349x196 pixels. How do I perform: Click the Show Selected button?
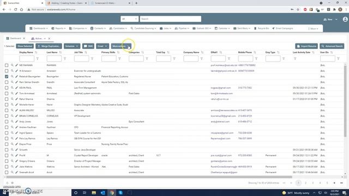pos(25,46)
